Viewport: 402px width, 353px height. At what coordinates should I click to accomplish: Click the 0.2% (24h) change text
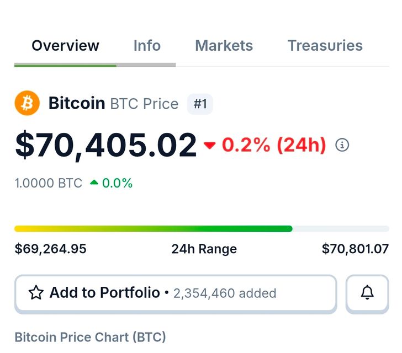(274, 145)
